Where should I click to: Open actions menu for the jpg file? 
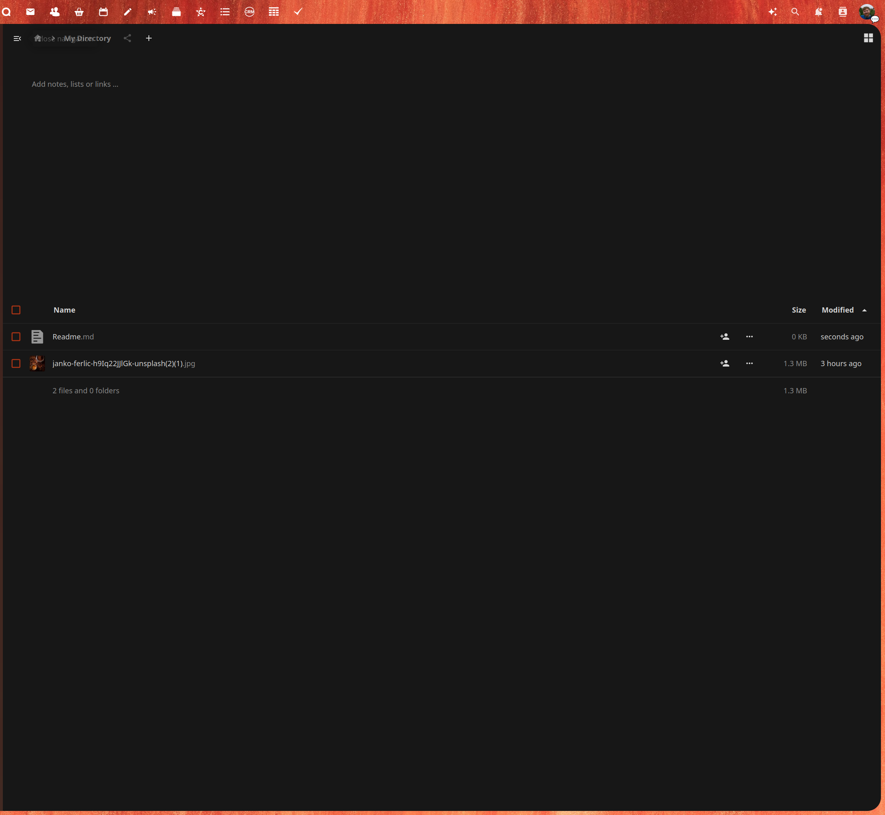(749, 363)
